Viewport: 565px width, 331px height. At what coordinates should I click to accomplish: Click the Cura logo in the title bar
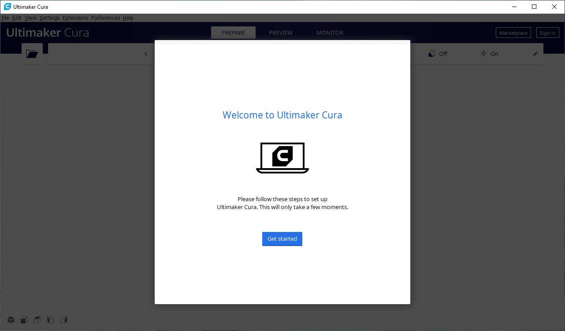click(x=7, y=7)
